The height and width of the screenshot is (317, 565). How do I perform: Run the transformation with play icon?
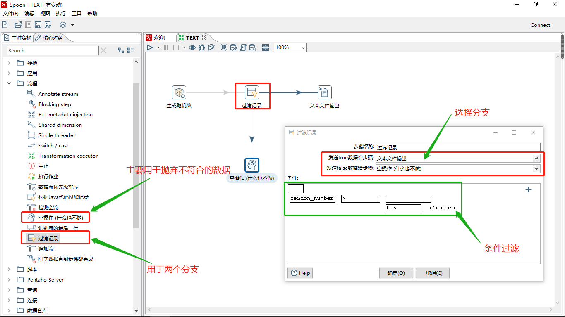[150, 47]
